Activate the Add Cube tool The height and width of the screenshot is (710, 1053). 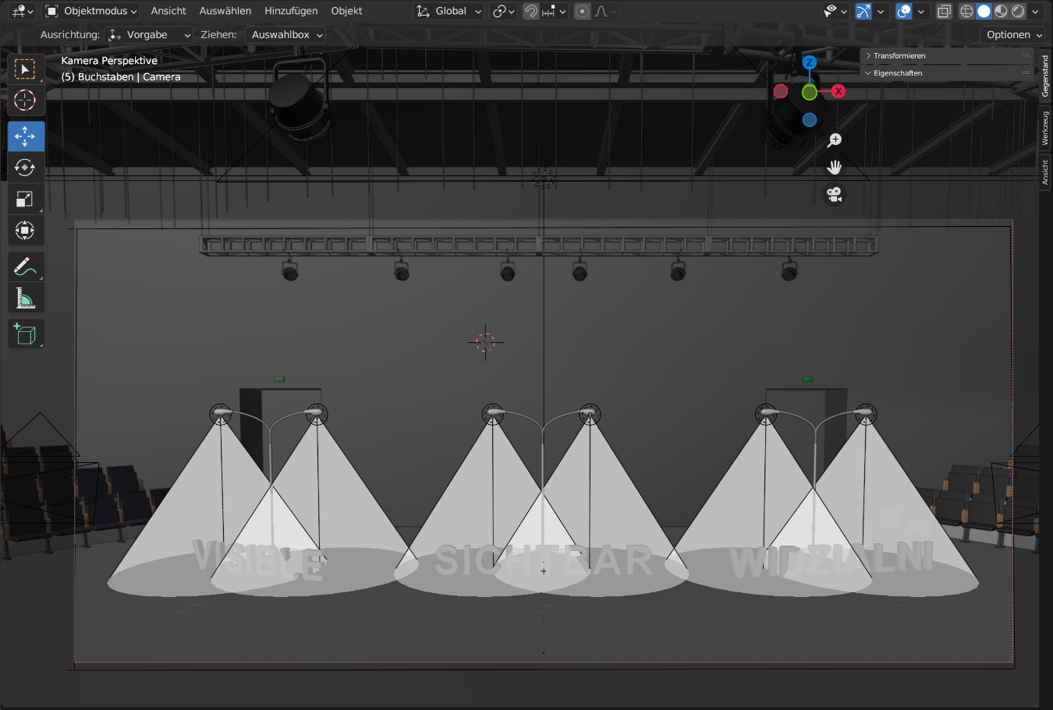point(25,334)
